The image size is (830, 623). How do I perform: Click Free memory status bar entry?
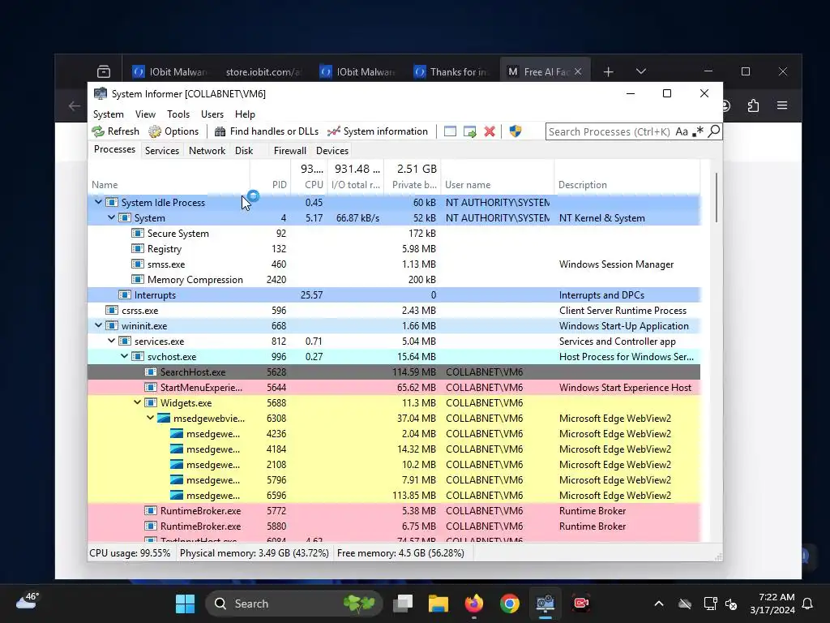point(400,553)
